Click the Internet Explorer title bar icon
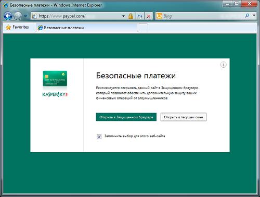 6,5
